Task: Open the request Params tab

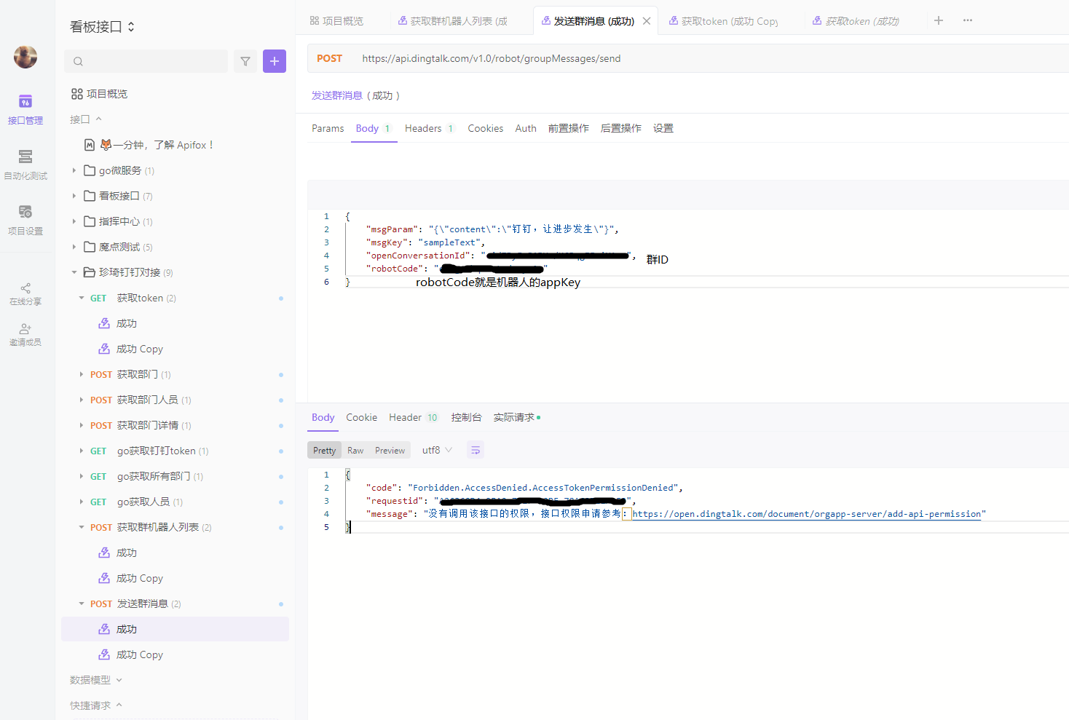Action: point(328,128)
